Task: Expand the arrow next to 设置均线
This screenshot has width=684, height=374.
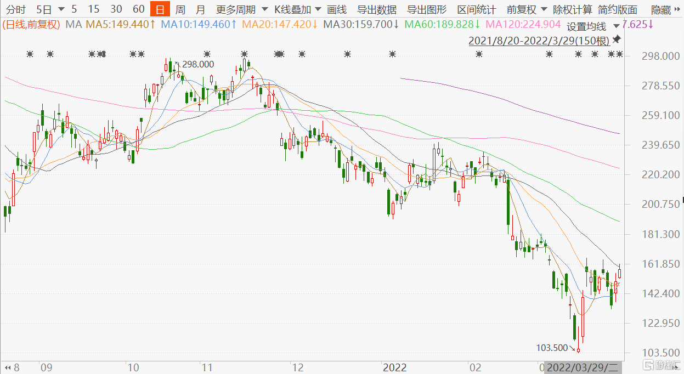Action: (x=617, y=26)
